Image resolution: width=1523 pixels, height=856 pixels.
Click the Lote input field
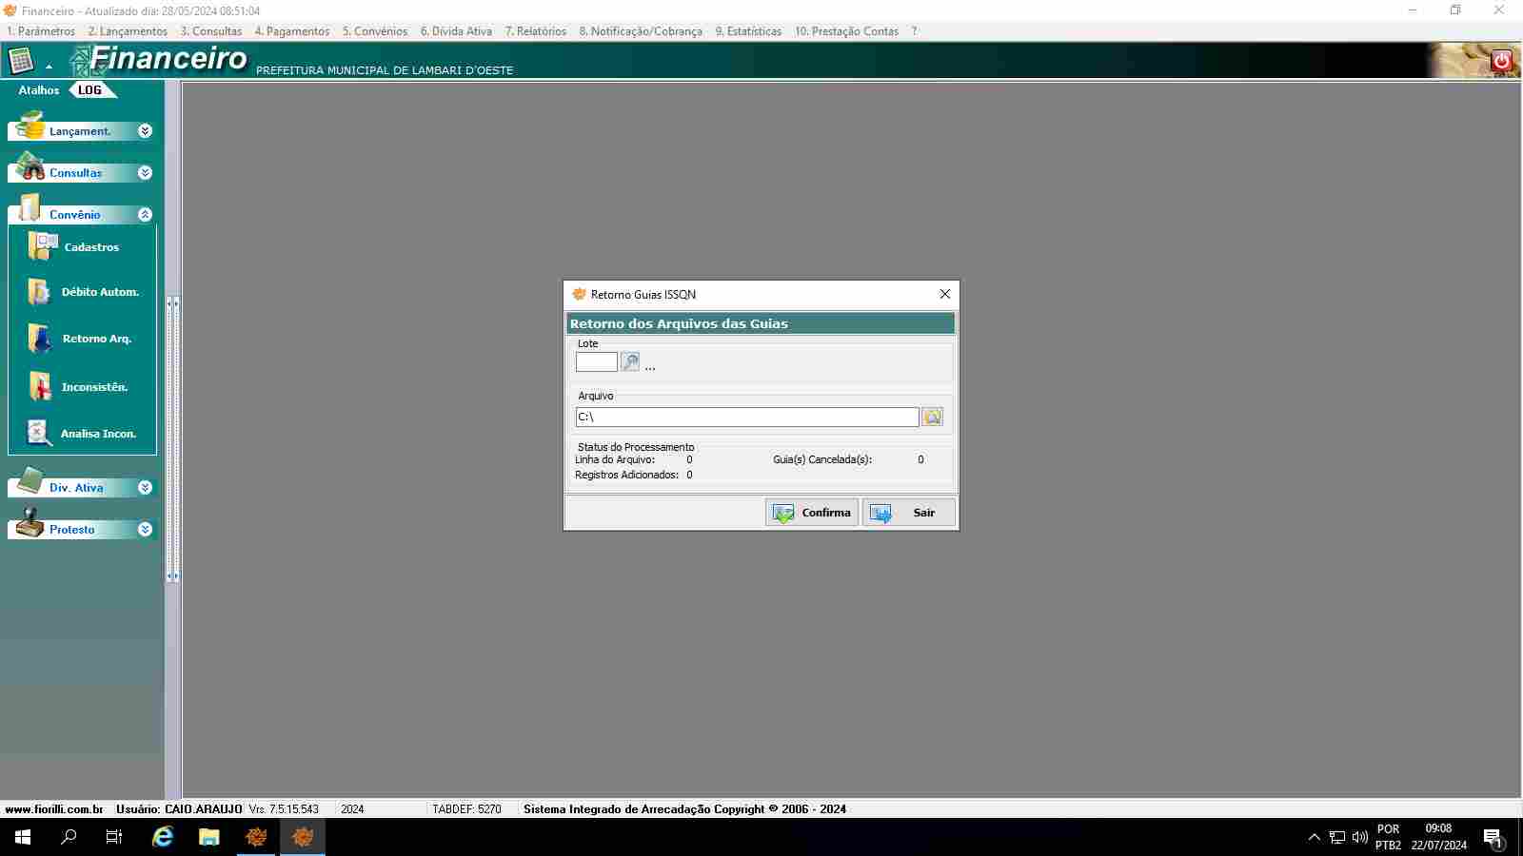[x=596, y=362]
